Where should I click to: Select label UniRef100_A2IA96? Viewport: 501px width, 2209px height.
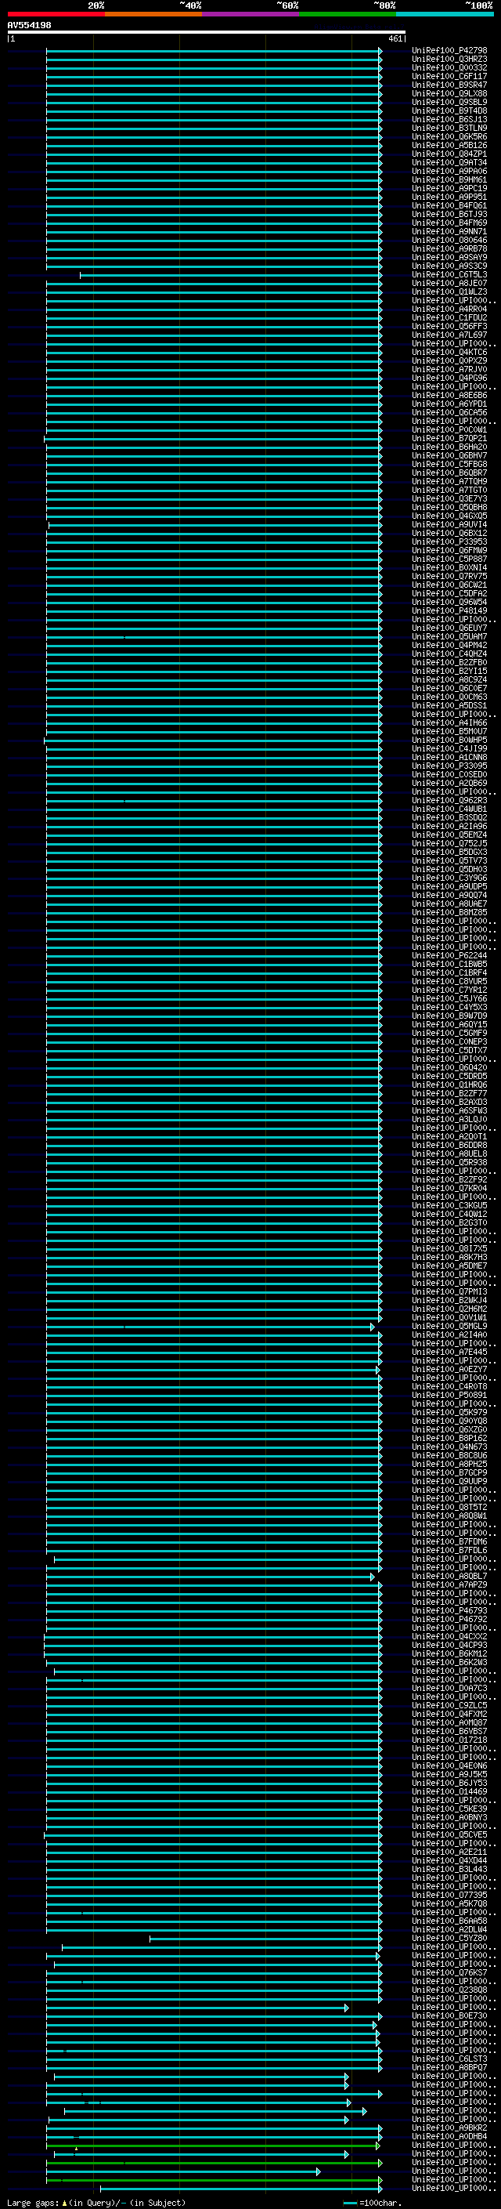(449, 826)
